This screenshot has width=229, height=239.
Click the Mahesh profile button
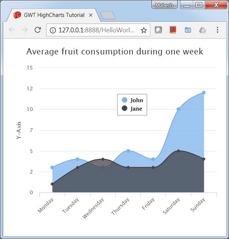coord(165,5)
